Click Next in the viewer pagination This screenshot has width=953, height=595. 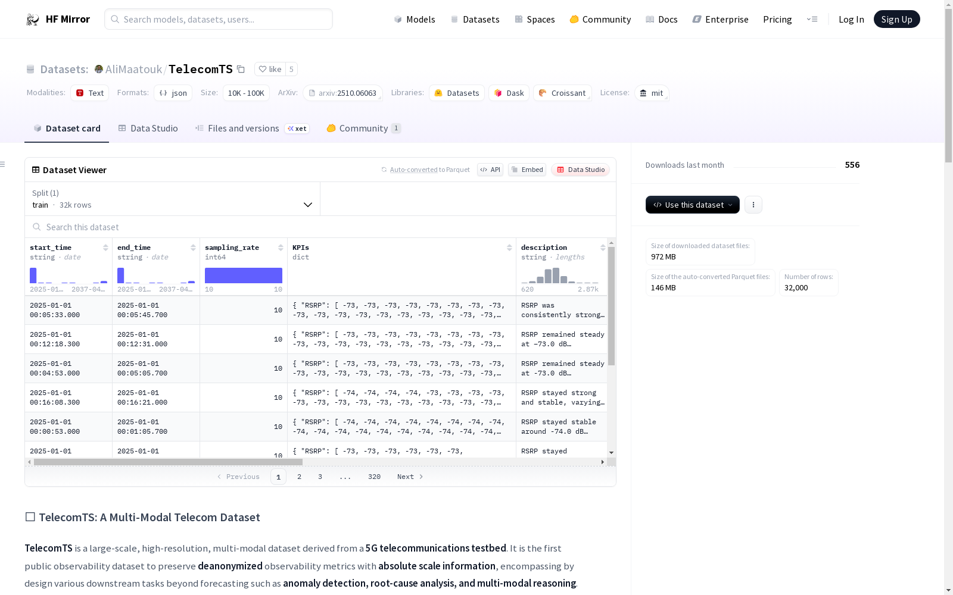pyautogui.click(x=410, y=477)
